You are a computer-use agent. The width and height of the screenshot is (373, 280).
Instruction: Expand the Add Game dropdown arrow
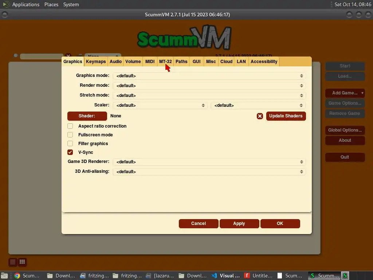[362, 93]
